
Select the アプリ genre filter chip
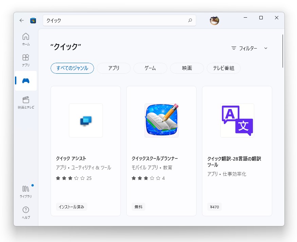point(113,68)
